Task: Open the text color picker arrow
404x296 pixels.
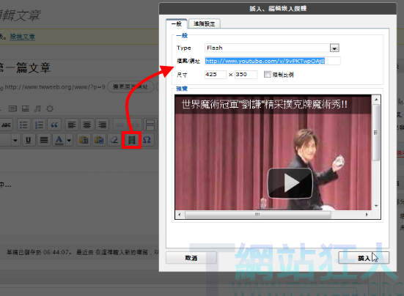Action: (69, 140)
